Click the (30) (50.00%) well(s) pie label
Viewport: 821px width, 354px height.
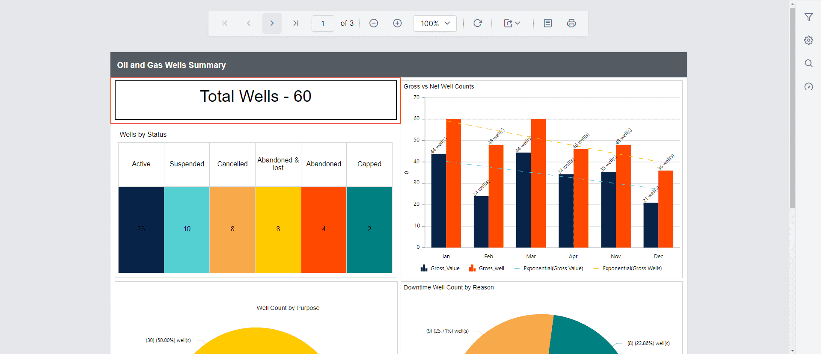168,340
